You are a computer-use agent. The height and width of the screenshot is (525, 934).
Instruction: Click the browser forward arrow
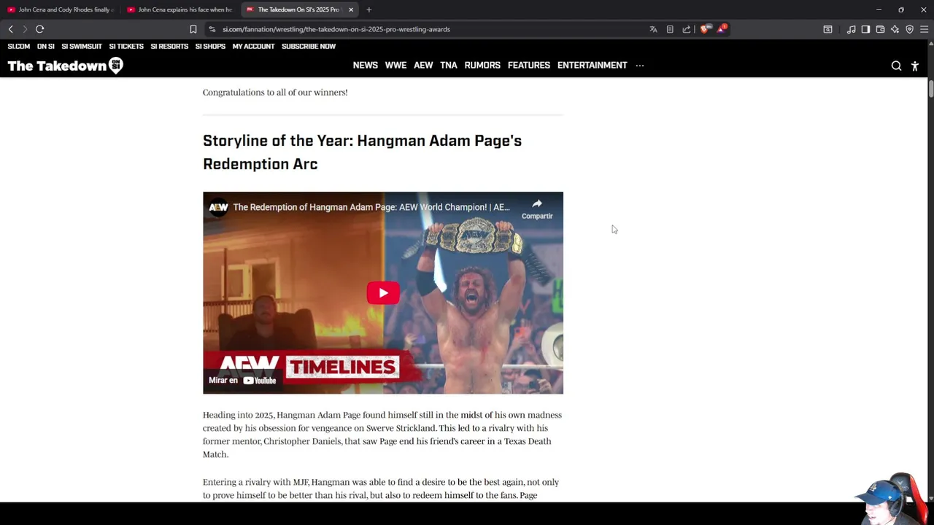point(25,29)
